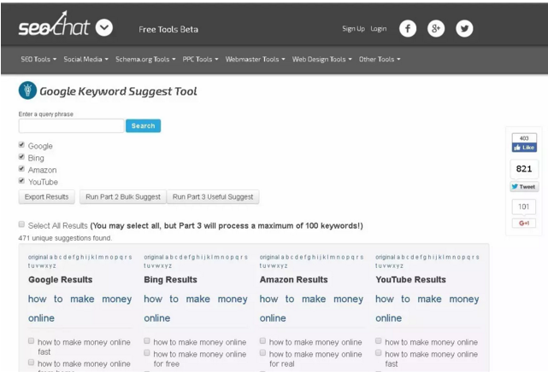548x372 pixels.
Task: Click the YouTube Results column heading
Action: click(x=410, y=280)
